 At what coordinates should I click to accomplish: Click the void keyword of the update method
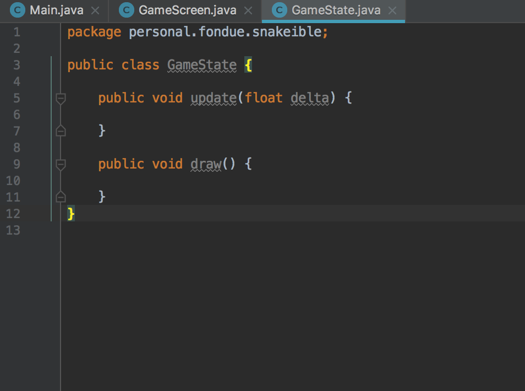[167, 98]
